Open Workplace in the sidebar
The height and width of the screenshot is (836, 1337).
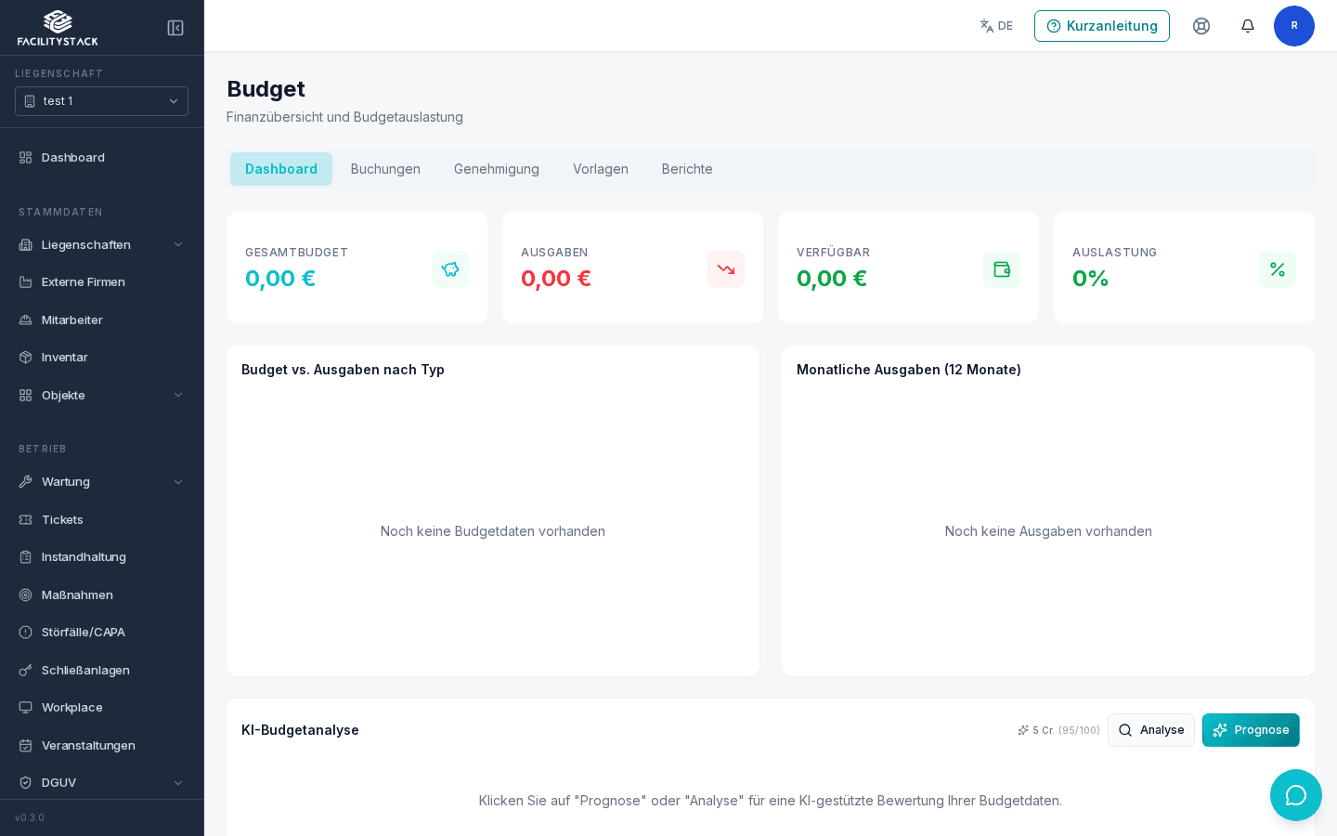coord(102,707)
